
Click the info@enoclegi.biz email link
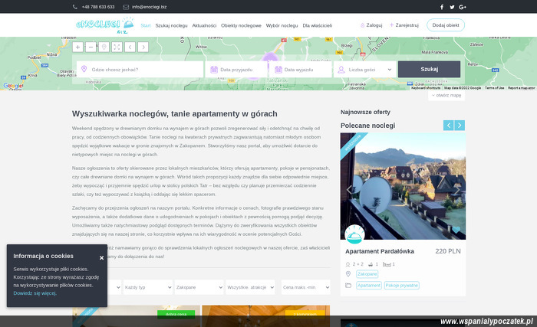tap(150, 7)
